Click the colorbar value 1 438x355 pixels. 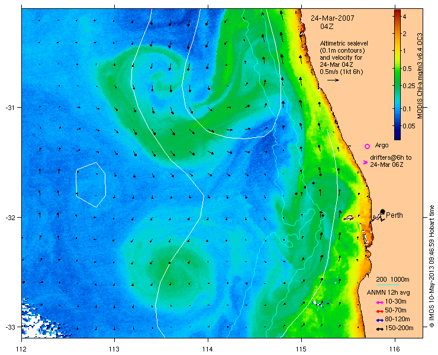click(404, 51)
